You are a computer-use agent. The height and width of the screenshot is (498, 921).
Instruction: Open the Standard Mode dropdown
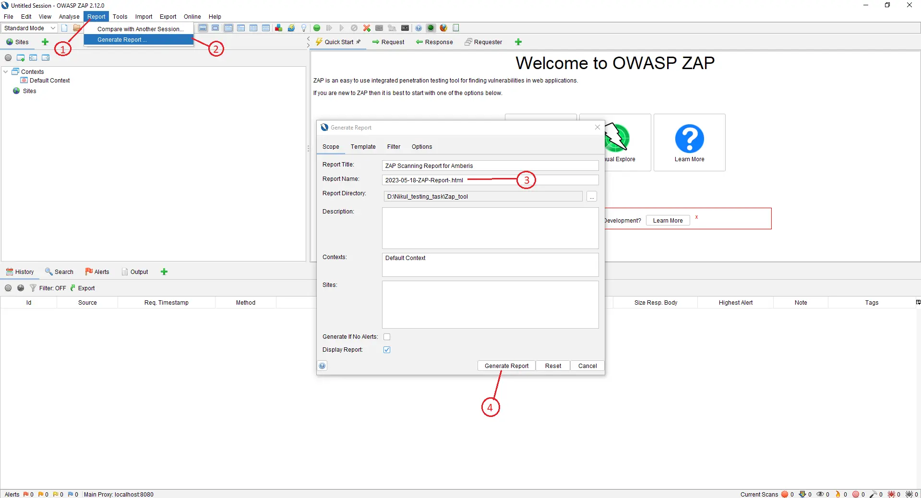(29, 28)
